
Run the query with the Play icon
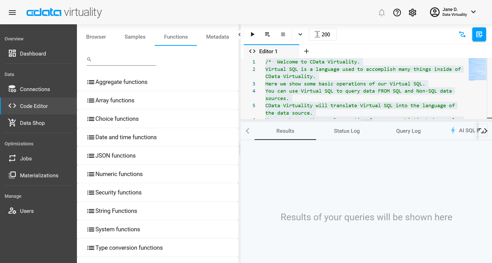pos(253,34)
